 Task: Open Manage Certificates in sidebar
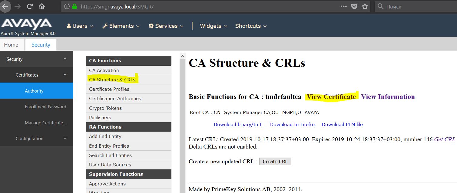pos(37,123)
